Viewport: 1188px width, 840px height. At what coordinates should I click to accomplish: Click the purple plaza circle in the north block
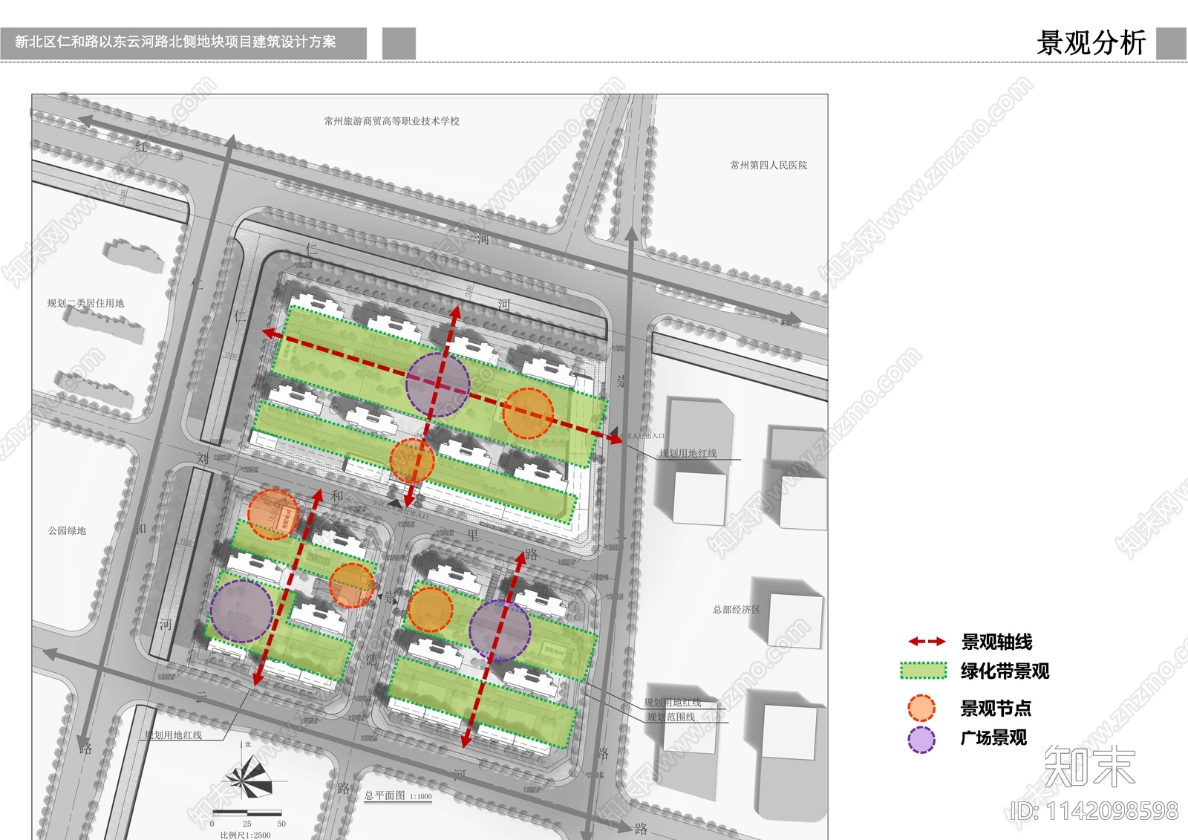pyautogui.click(x=438, y=385)
